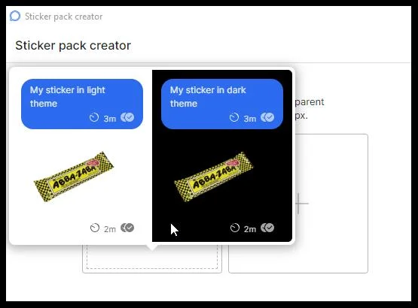Click the 3m timestamp in light bubble
The image size is (418, 308).
pos(110,119)
